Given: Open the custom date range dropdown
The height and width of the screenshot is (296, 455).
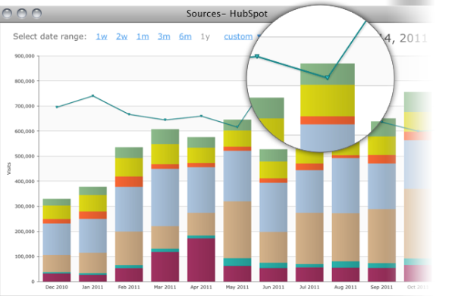Looking at the screenshot, I should (x=238, y=36).
